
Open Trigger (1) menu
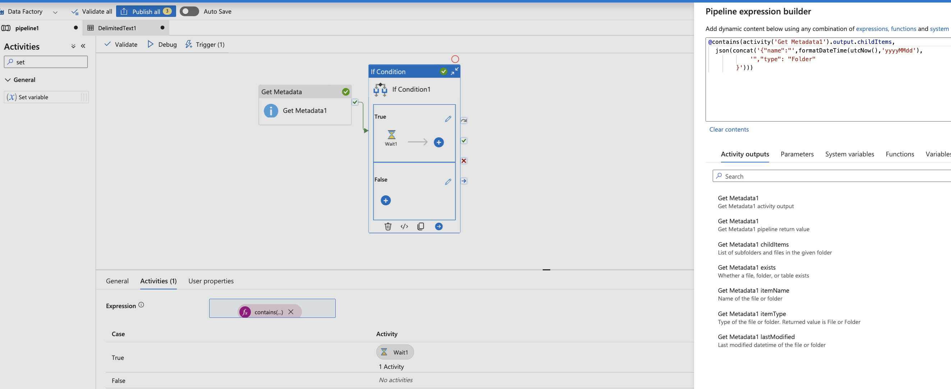205,44
